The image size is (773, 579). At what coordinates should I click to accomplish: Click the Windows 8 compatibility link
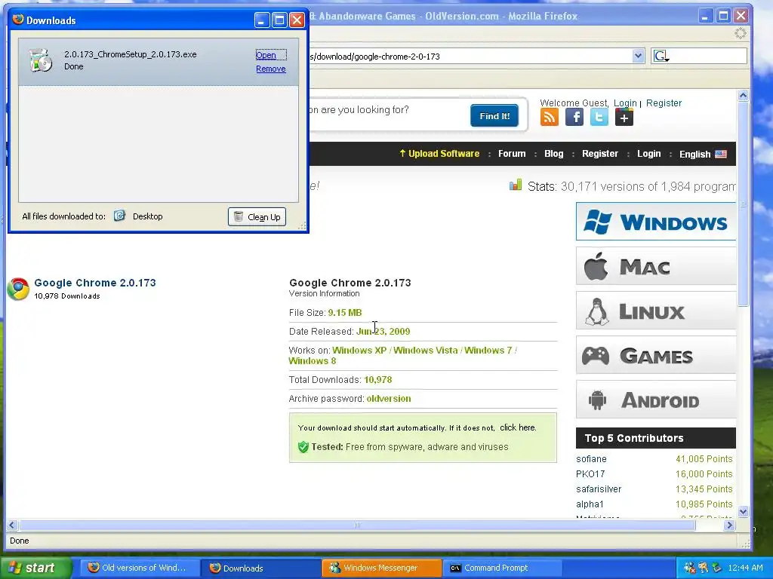click(312, 361)
